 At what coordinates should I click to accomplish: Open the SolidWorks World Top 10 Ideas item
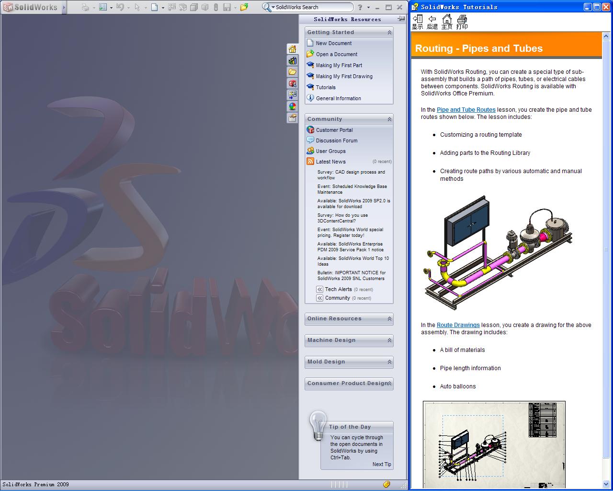[353, 261]
